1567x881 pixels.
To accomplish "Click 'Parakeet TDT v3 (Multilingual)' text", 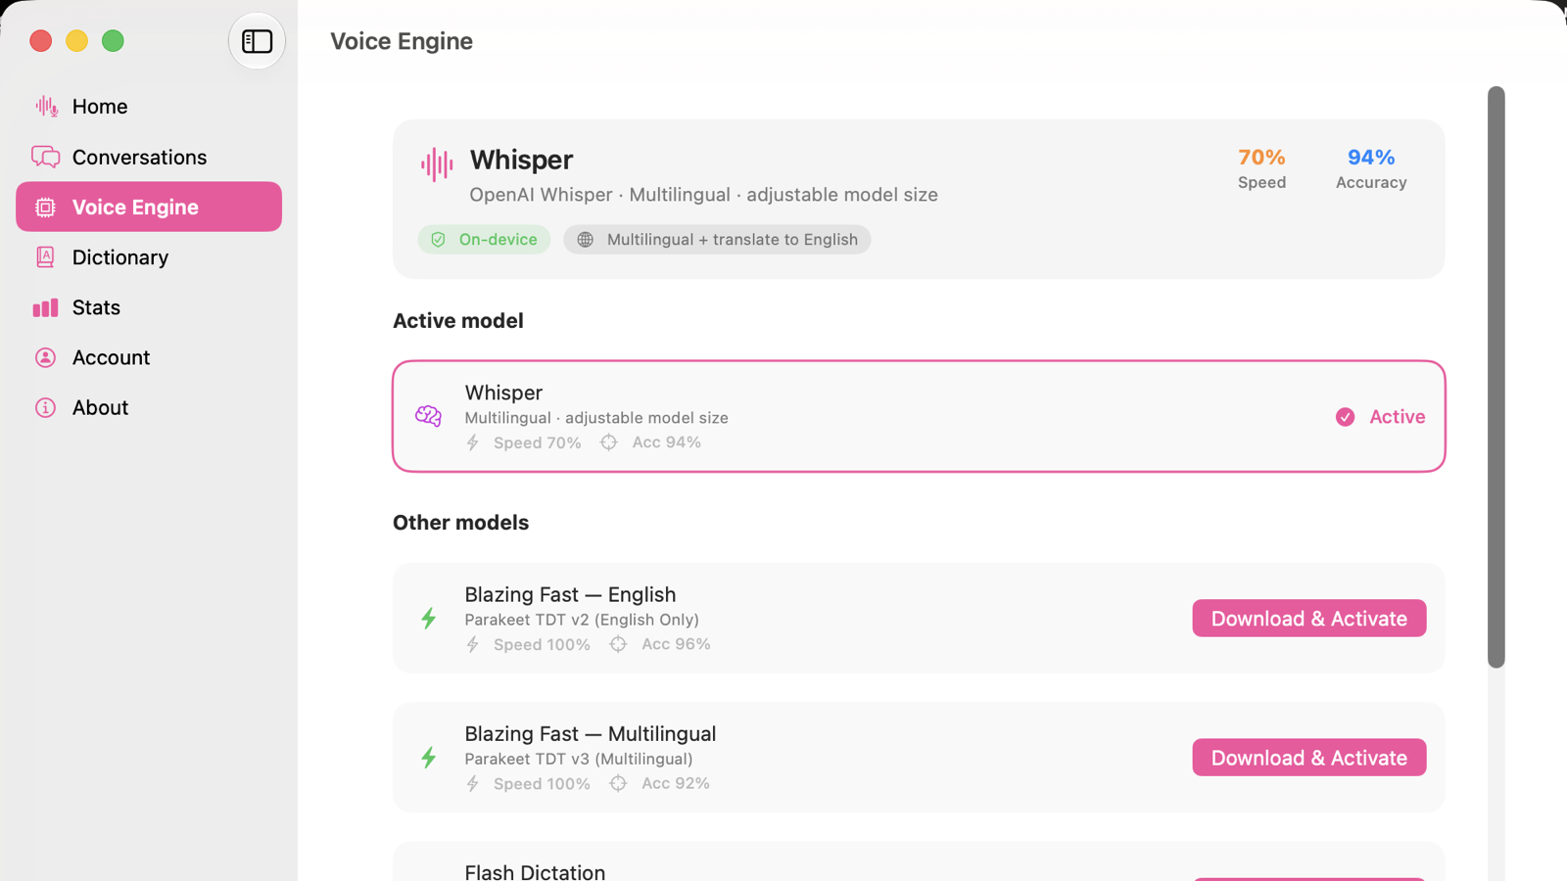I will point(579,759).
